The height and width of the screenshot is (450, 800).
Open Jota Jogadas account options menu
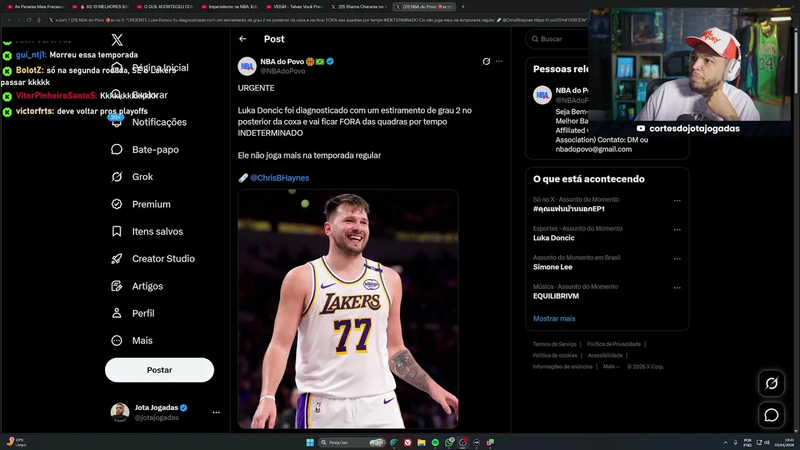[x=216, y=412]
